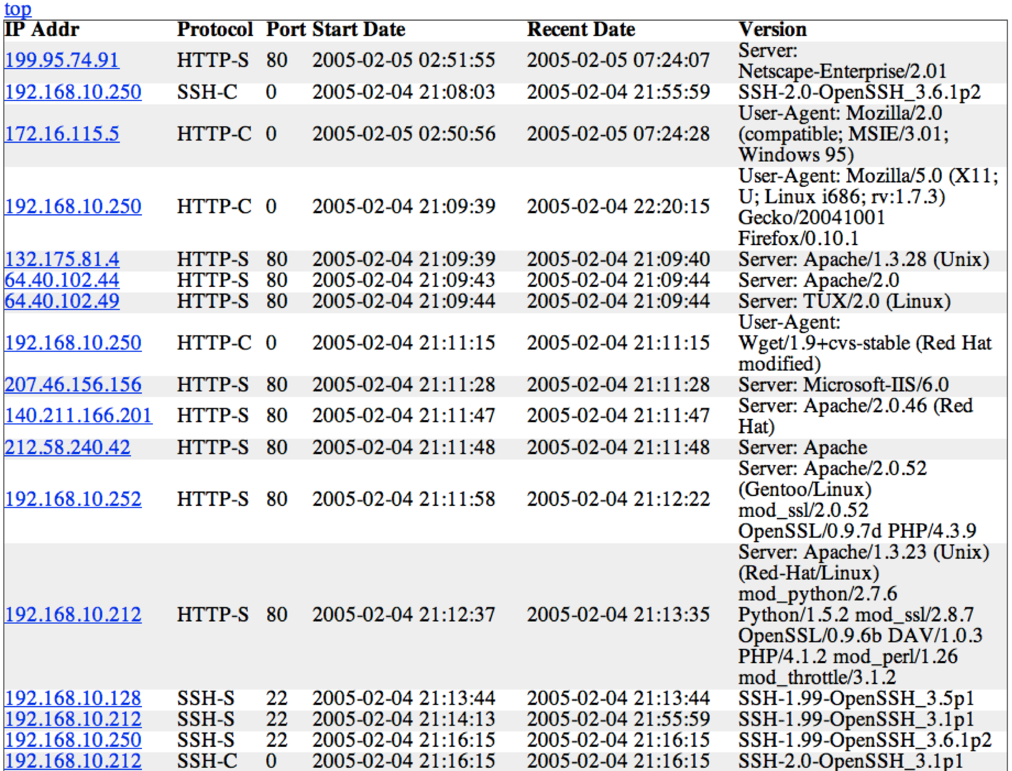The image size is (1012, 771).
Task: Click 192.168.10.250 in the SSH-S port 22 row
Action: (73, 740)
